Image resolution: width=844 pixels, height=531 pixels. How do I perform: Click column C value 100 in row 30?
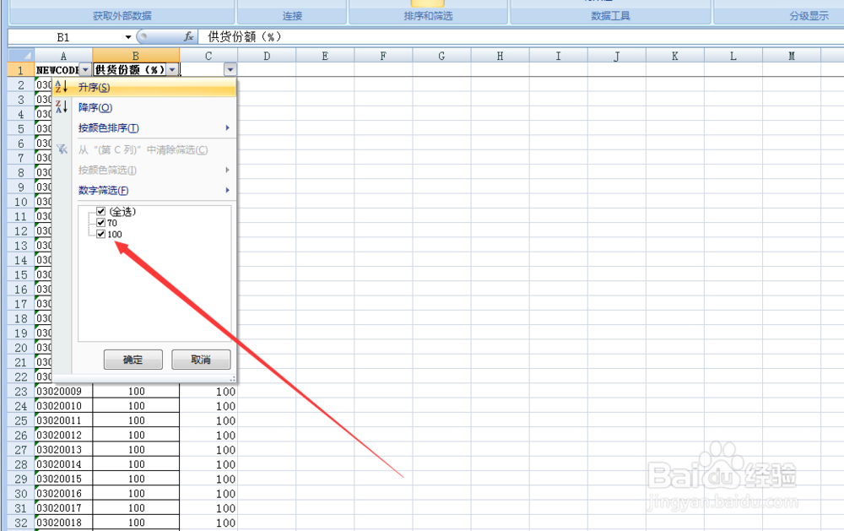click(x=208, y=493)
